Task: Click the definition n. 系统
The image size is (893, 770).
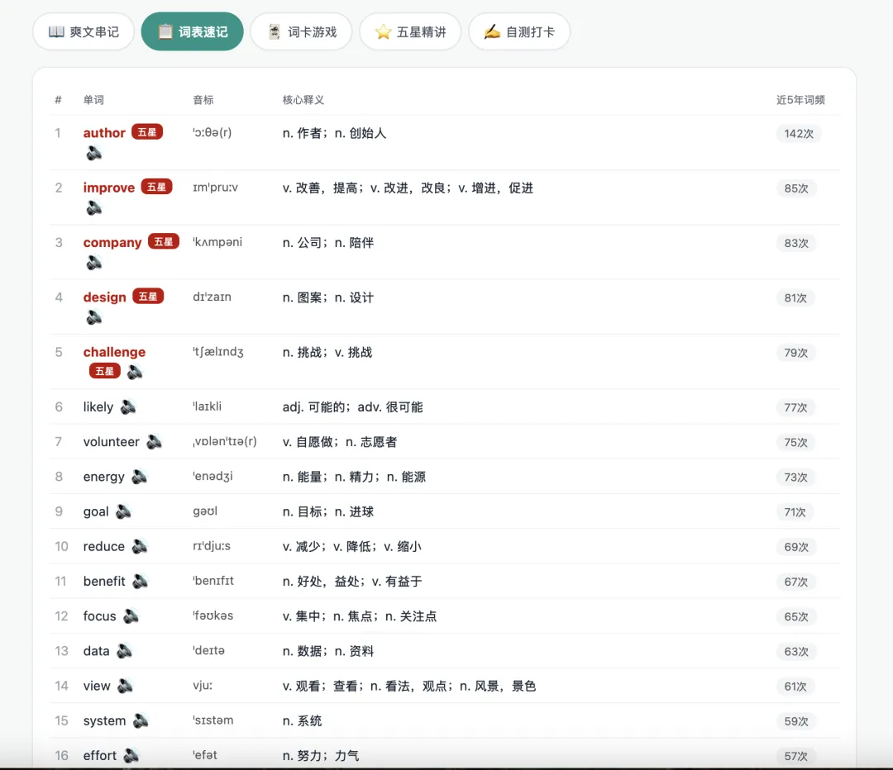Action: (x=302, y=721)
